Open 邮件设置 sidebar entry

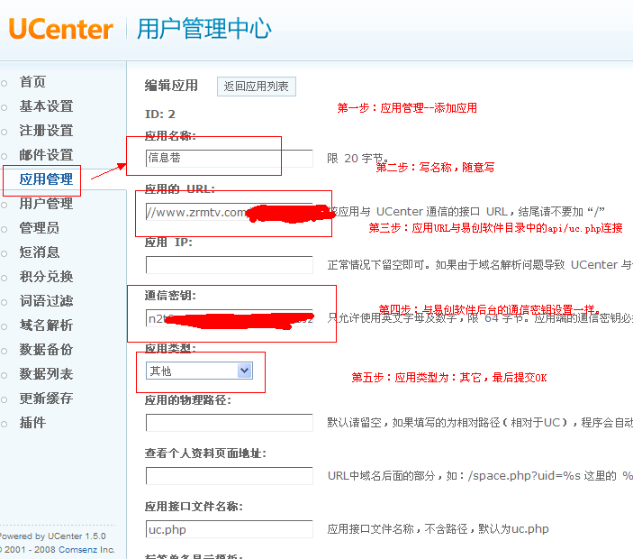tap(46, 155)
